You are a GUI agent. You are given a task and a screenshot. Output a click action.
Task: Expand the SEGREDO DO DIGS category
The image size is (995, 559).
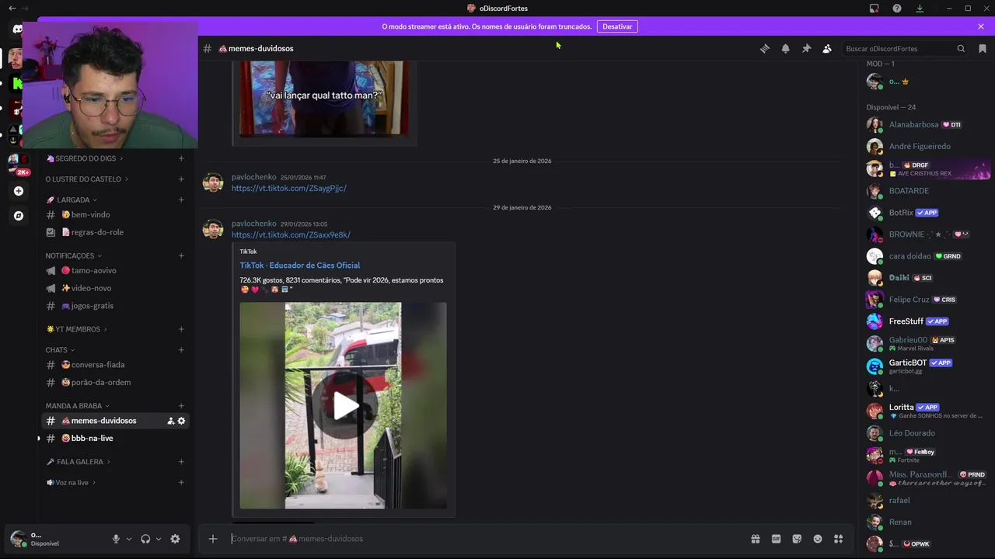coord(86,158)
